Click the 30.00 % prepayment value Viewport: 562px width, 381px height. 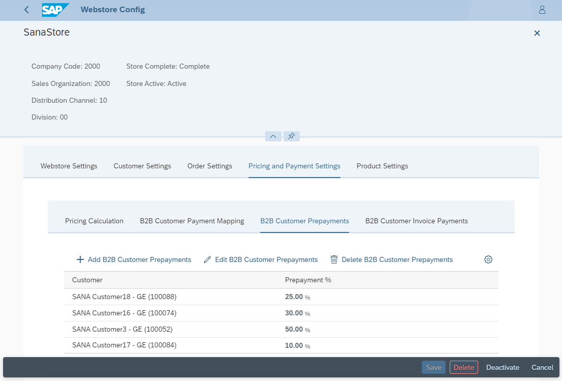(x=297, y=313)
